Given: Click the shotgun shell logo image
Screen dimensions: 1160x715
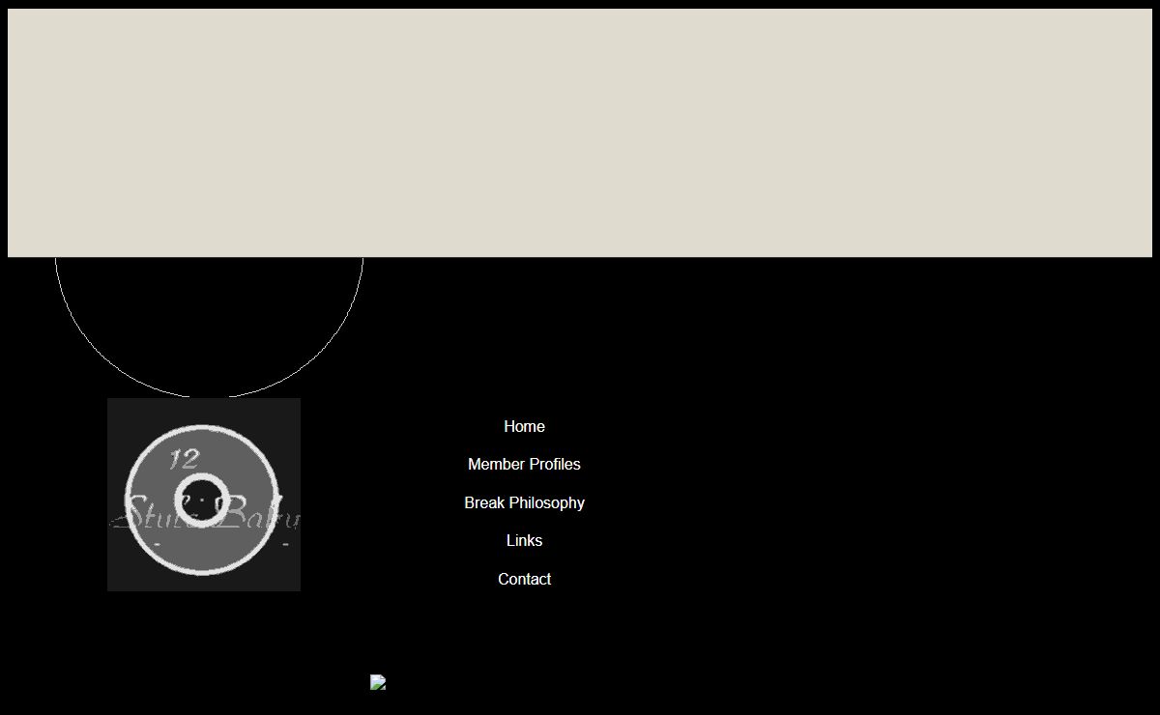Looking at the screenshot, I should point(204,495).
